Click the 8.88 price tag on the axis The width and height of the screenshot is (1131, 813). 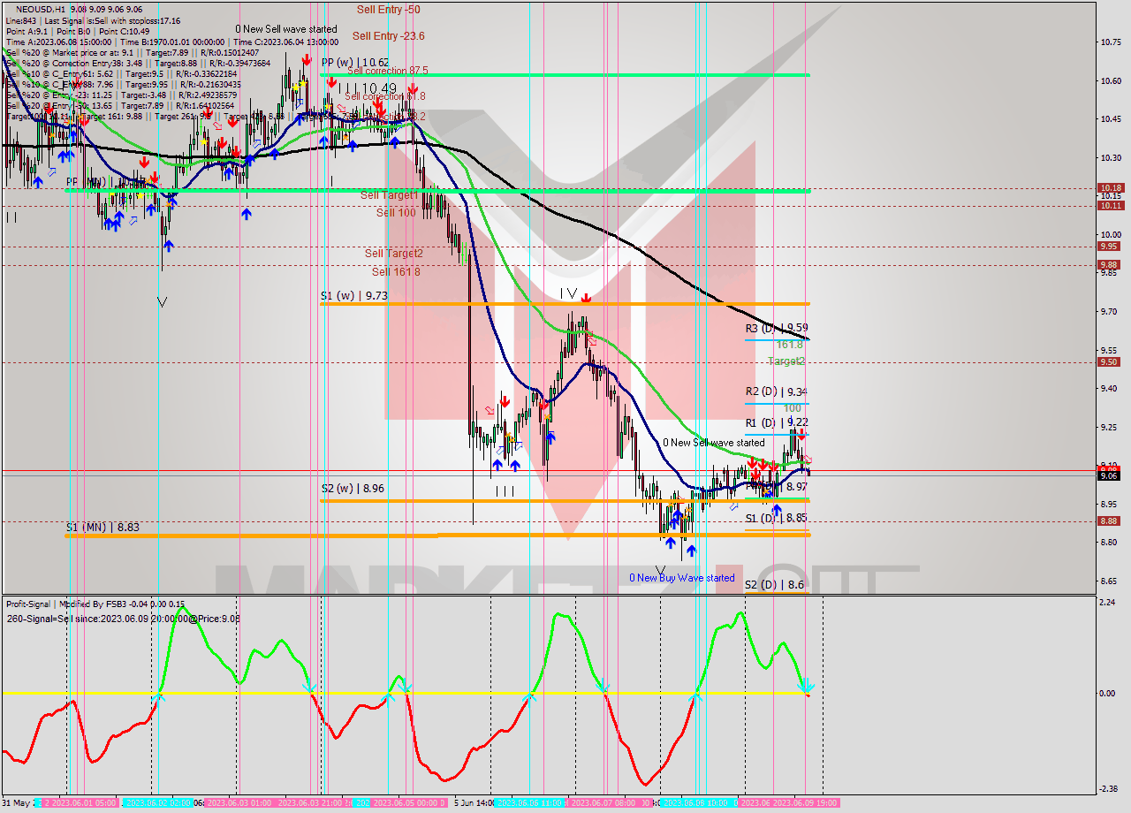pos(1108,521)
